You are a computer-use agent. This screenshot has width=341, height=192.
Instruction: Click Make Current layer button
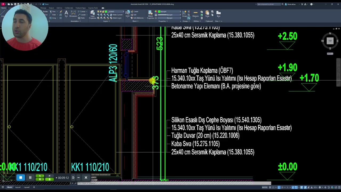(x=116, y=15)
